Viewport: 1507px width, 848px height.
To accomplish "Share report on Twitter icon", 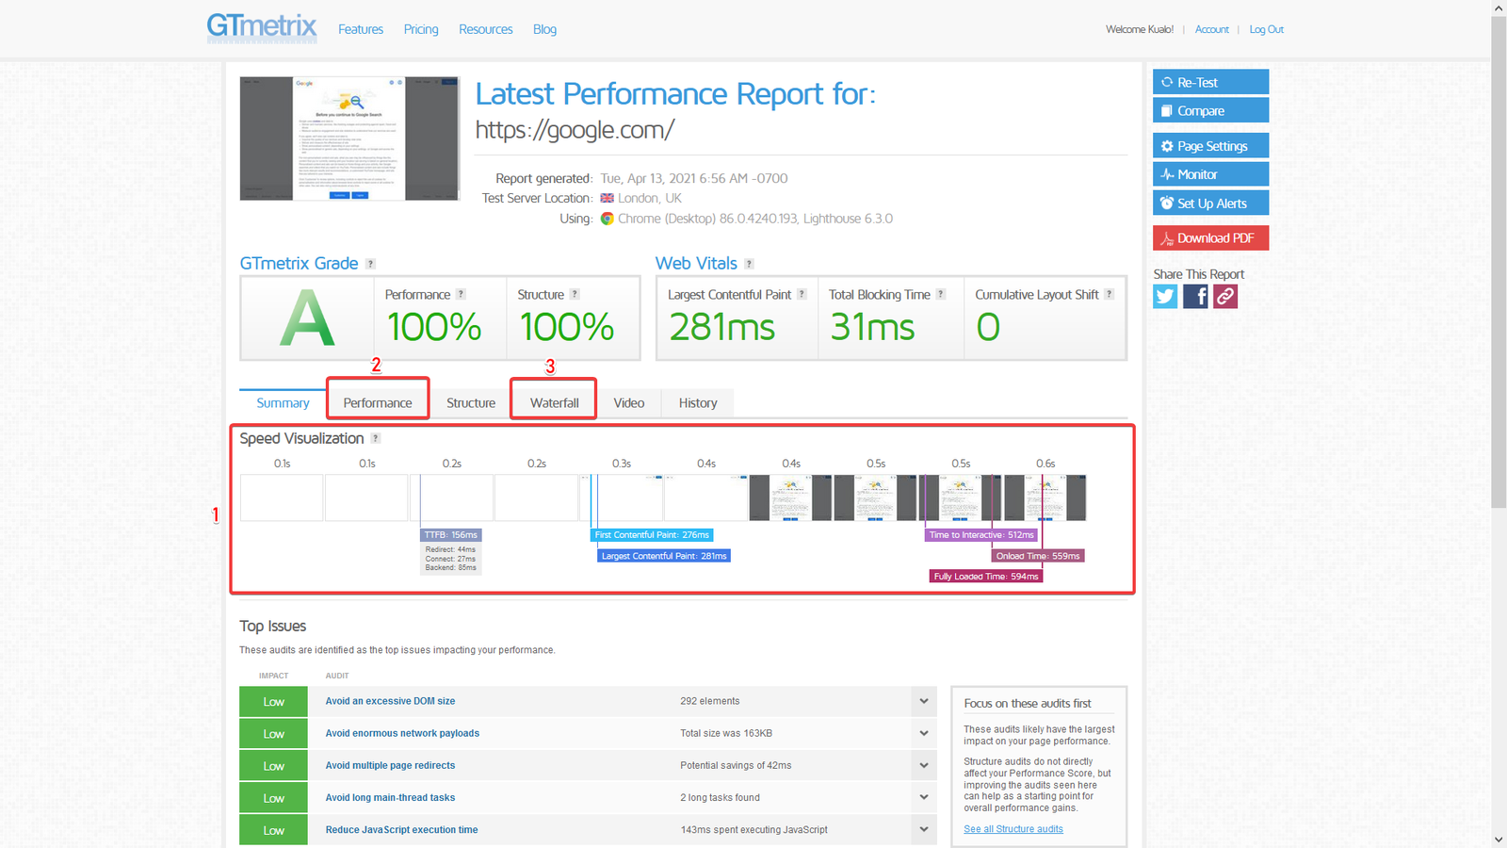I will (1165, 297).
